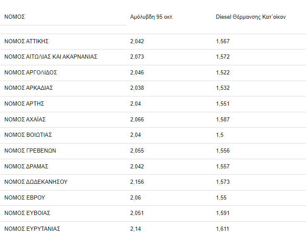Screen dimensions: 306x232
Task: Click the Αμόλυβδη 95 οκτ. column header
Action: click(152, 17)
